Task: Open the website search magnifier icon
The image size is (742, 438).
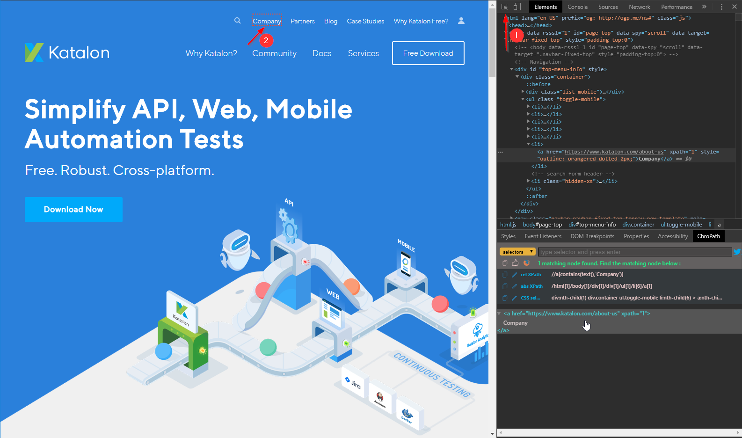Action: point(238,21)
